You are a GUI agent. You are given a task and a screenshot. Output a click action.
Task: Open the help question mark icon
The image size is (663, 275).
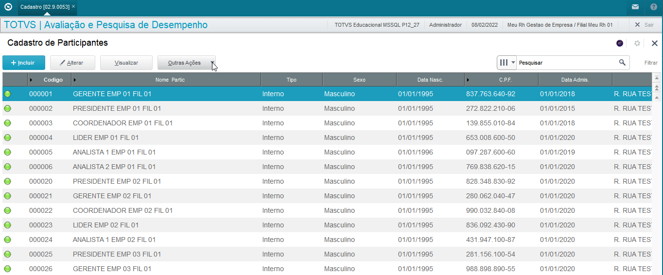pos(654,7)
